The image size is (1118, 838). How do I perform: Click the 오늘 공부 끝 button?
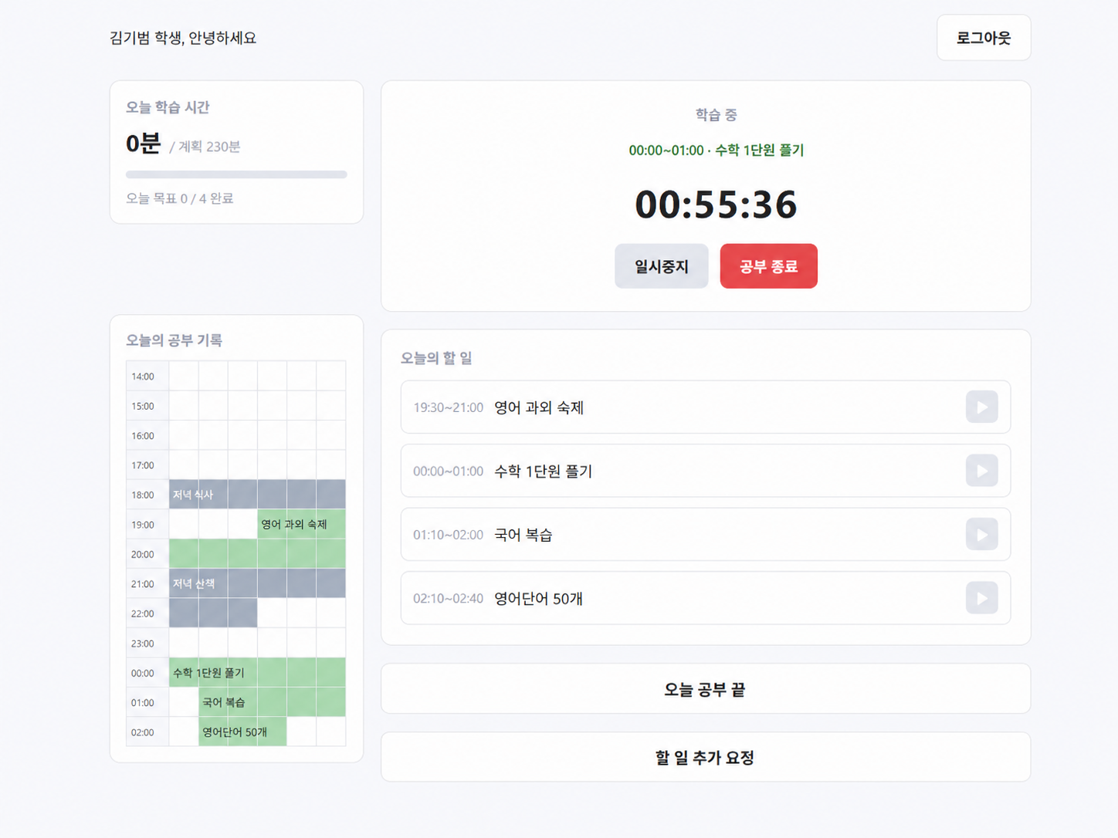coord(706,689)
